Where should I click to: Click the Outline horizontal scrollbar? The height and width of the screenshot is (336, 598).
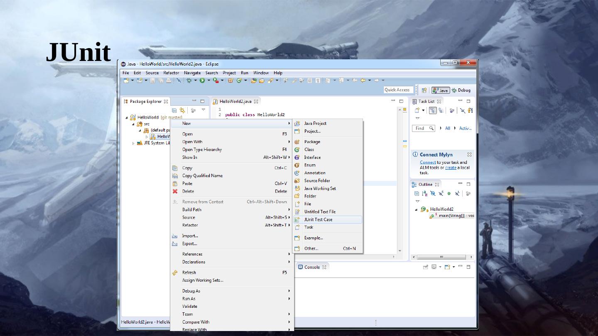pyautogui.click(x=442, y=257)
